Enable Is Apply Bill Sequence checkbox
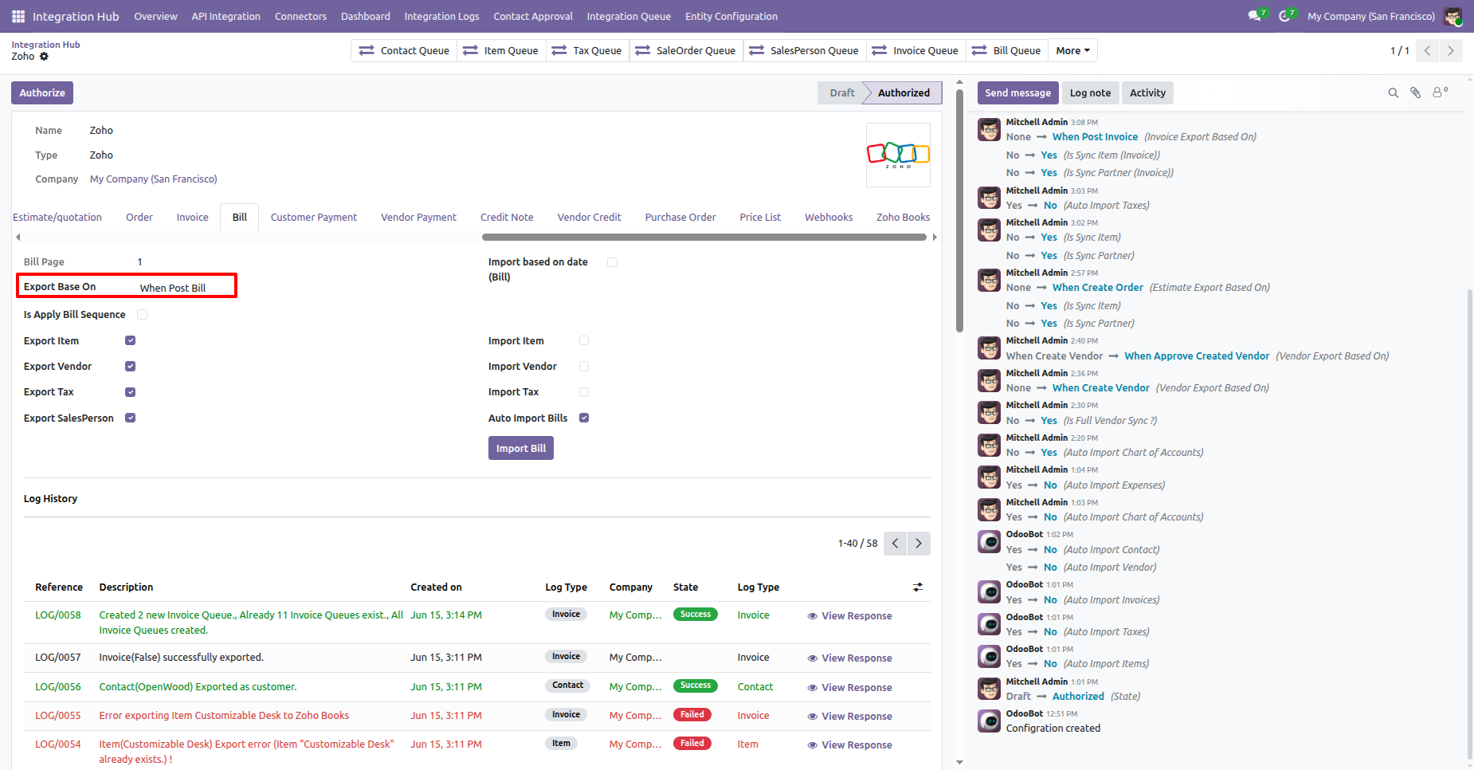Image resolution: width=1474 pixels, height=770 pixels. [x=142, y=315]
